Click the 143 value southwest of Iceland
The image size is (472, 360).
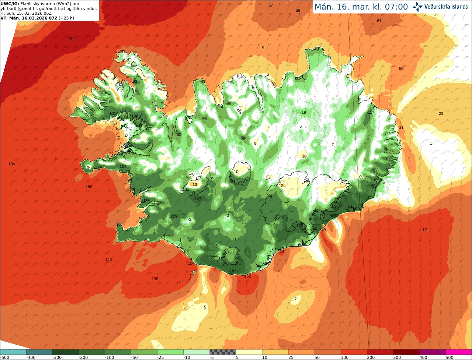pos(108,260)
